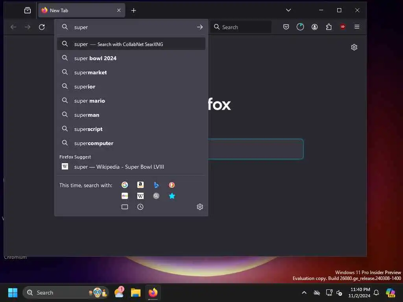The width and height of the screenshot is (403, 302).
Task: Search this time with Amazon
Action: coord(140,185)
